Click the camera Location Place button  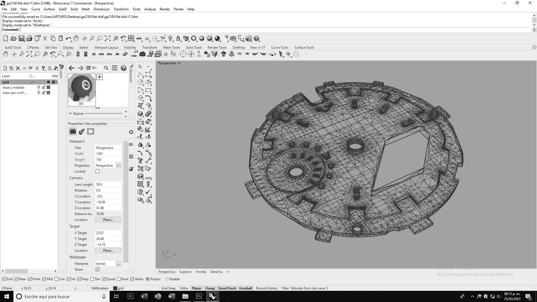click(x=108, y=220)
